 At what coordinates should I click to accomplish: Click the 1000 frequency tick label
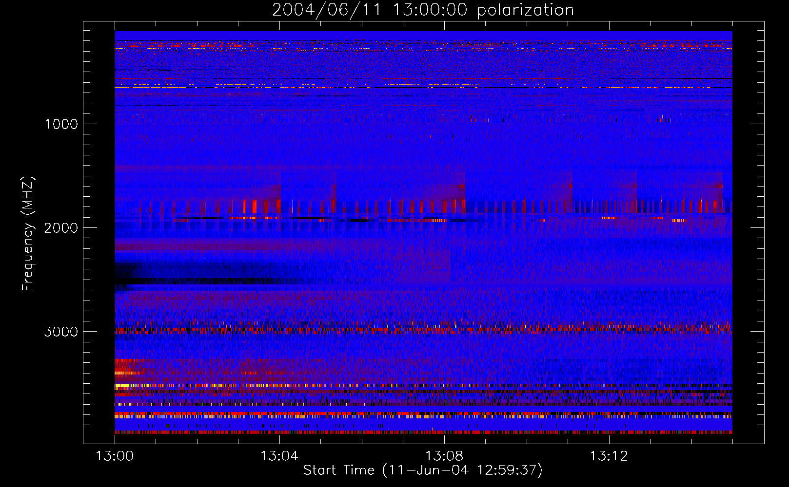pos(61,124)
